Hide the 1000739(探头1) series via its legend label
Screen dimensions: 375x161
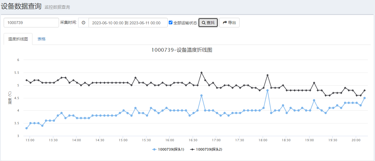click(171, 149)
